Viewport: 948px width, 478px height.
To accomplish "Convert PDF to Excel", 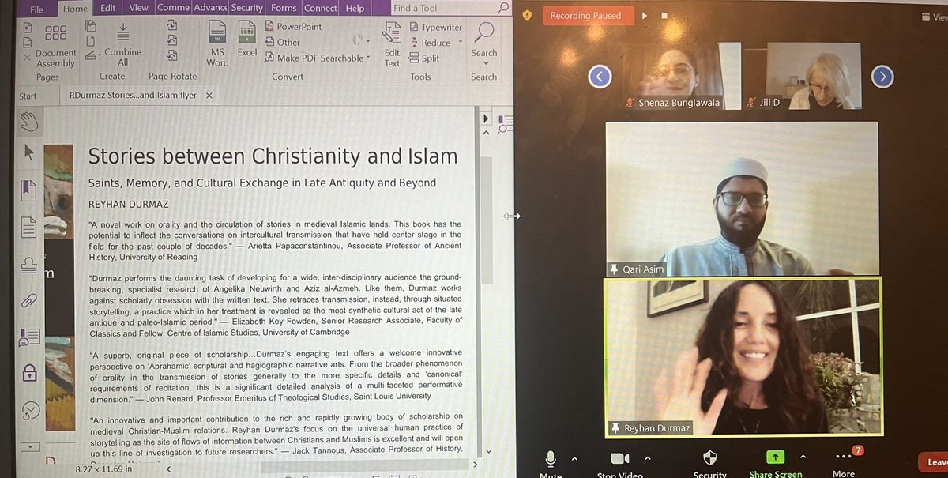I will (x=247, y=36).
